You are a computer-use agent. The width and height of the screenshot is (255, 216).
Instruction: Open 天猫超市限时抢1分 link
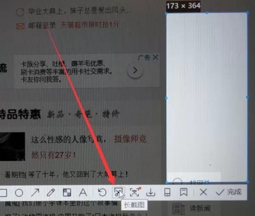coord(90,25)
